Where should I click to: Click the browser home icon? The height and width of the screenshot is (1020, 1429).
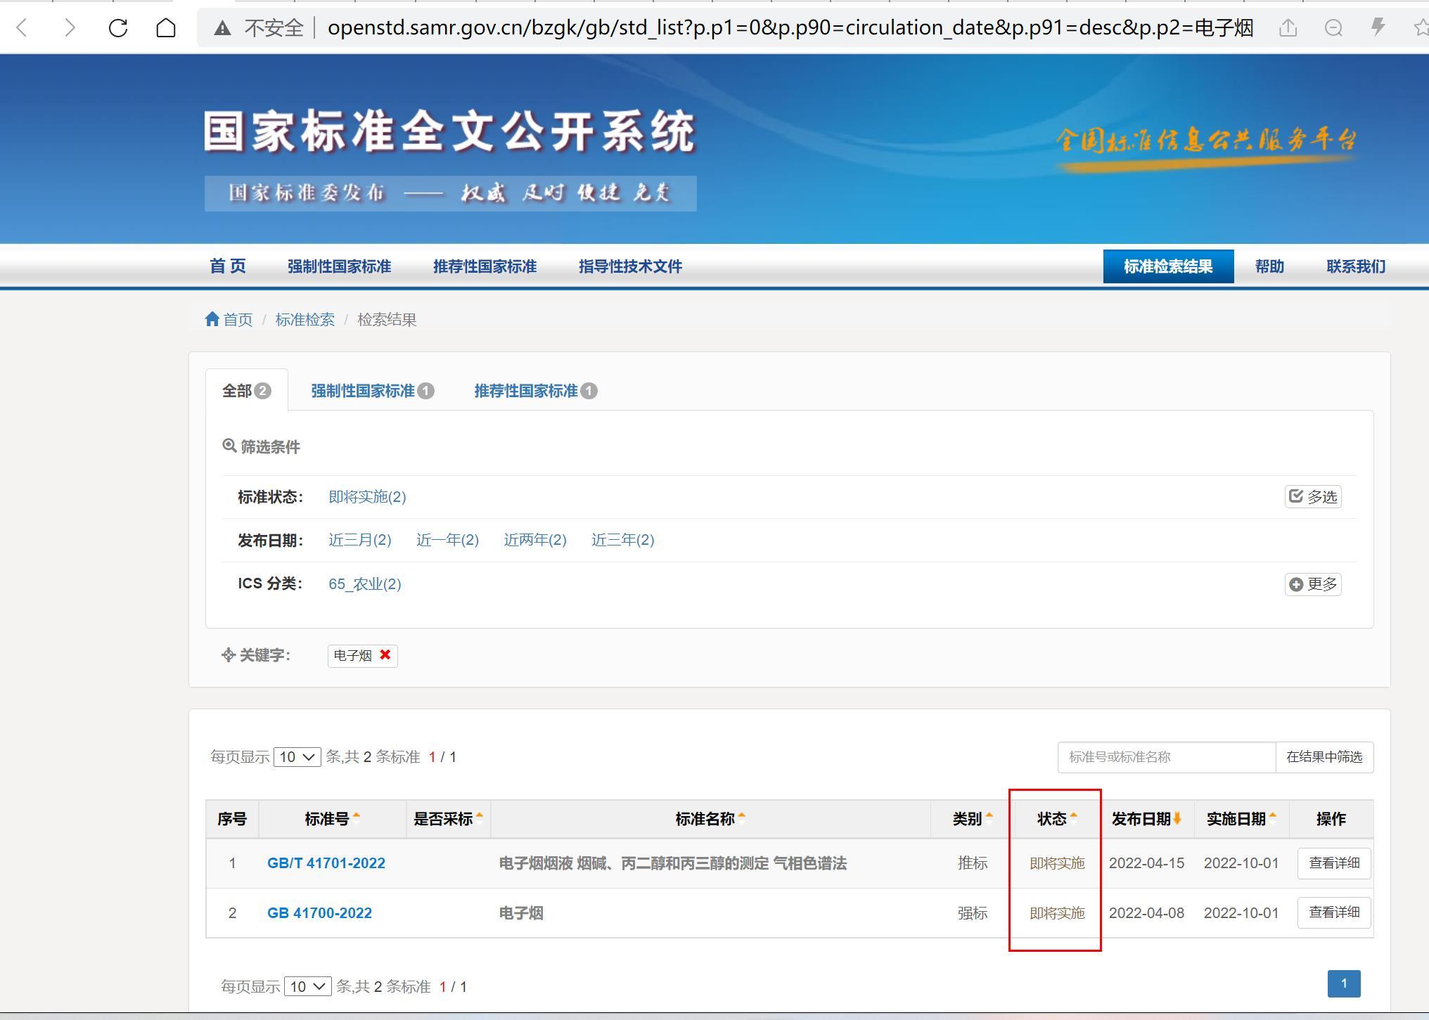166,28
